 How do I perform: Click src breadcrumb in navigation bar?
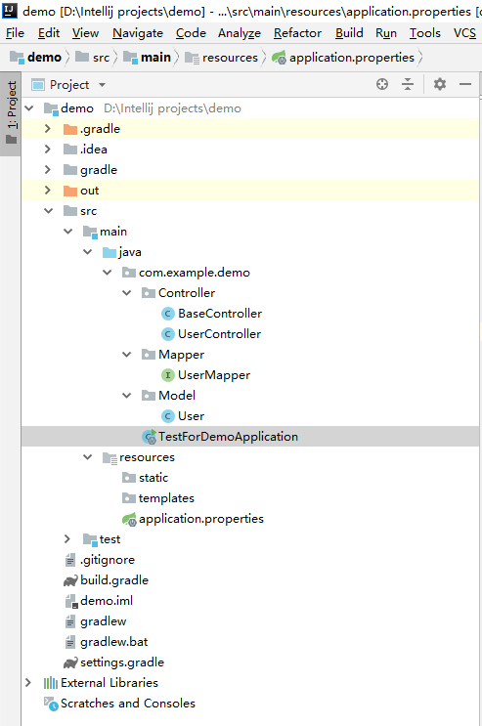pyautogui.click(x=93, y=58)
